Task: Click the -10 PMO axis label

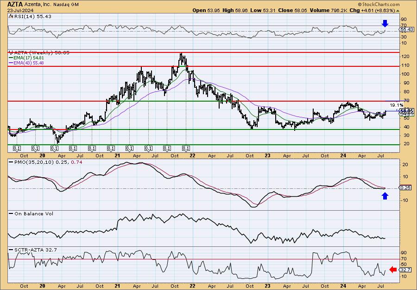Action: [404, 200]
